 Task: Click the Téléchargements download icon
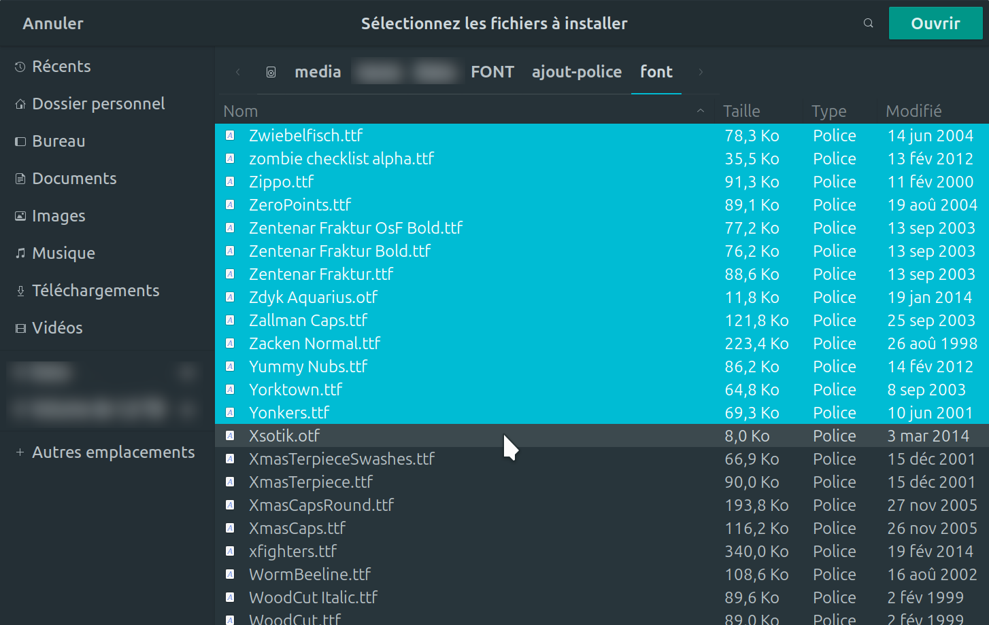tap(20, 291)
